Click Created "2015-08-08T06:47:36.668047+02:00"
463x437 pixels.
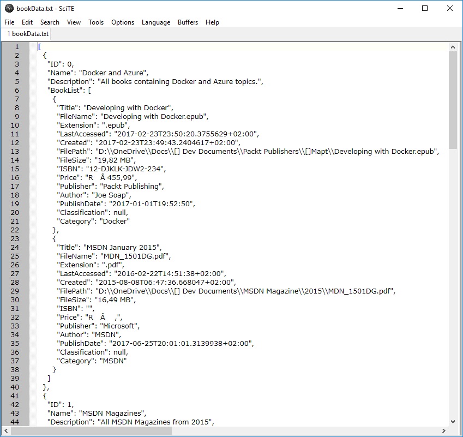tap(165, 283)
